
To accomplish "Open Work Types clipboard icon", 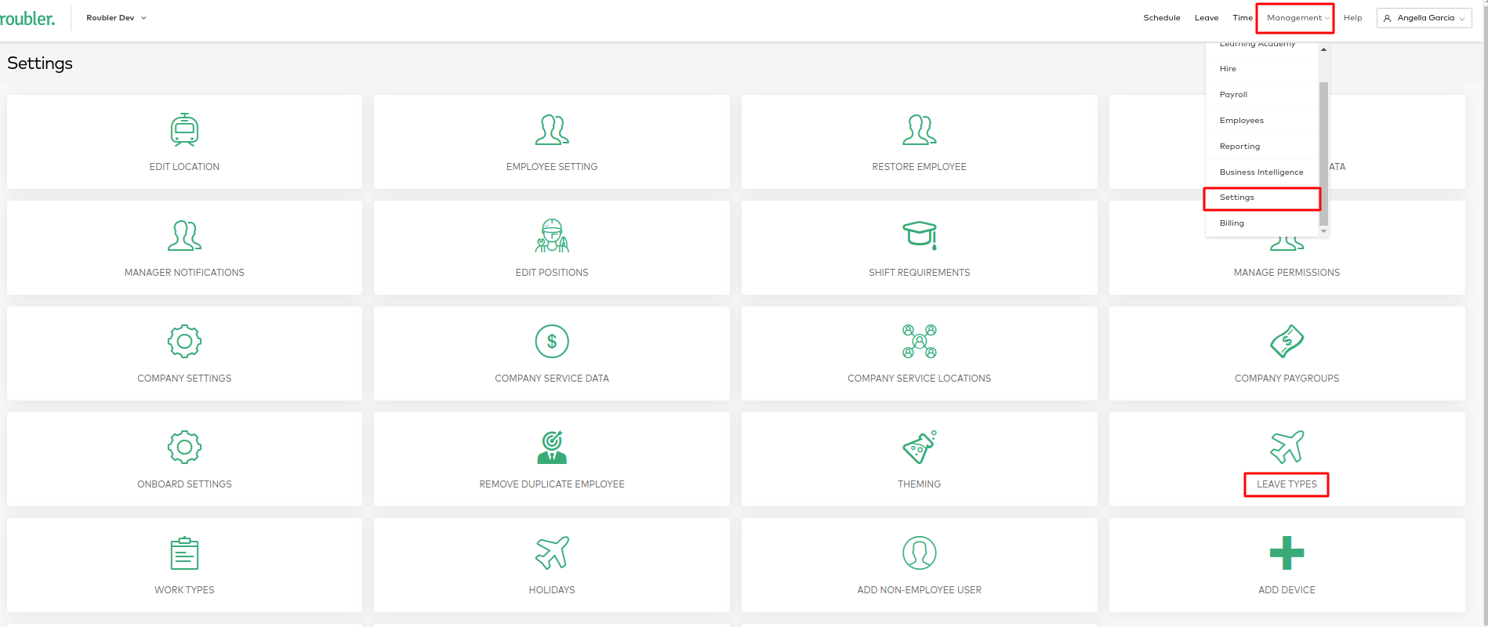I will pos(184,553).
